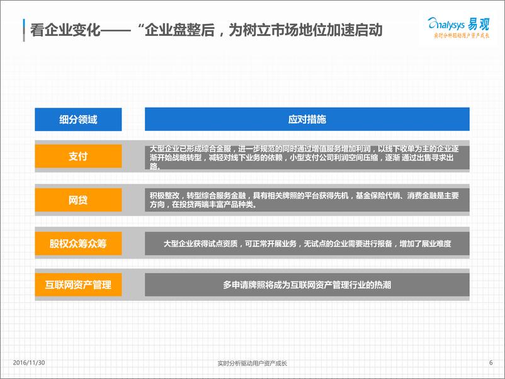
Task: Select the orange 支付 label
Action: coord(78,156)
